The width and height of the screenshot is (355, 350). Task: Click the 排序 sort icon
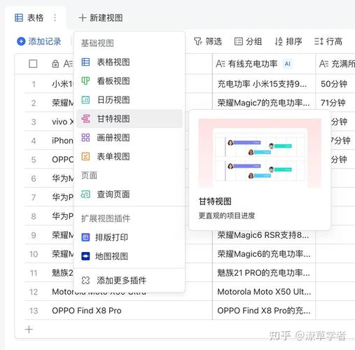click(x=279, y=41)
